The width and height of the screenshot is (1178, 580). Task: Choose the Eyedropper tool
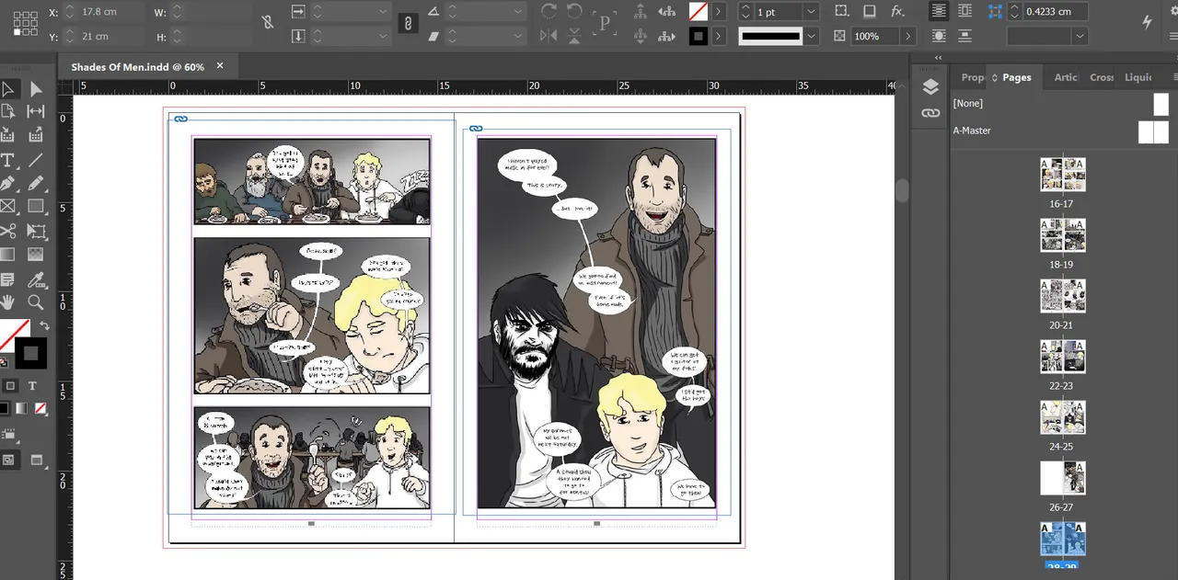point(36,279)
